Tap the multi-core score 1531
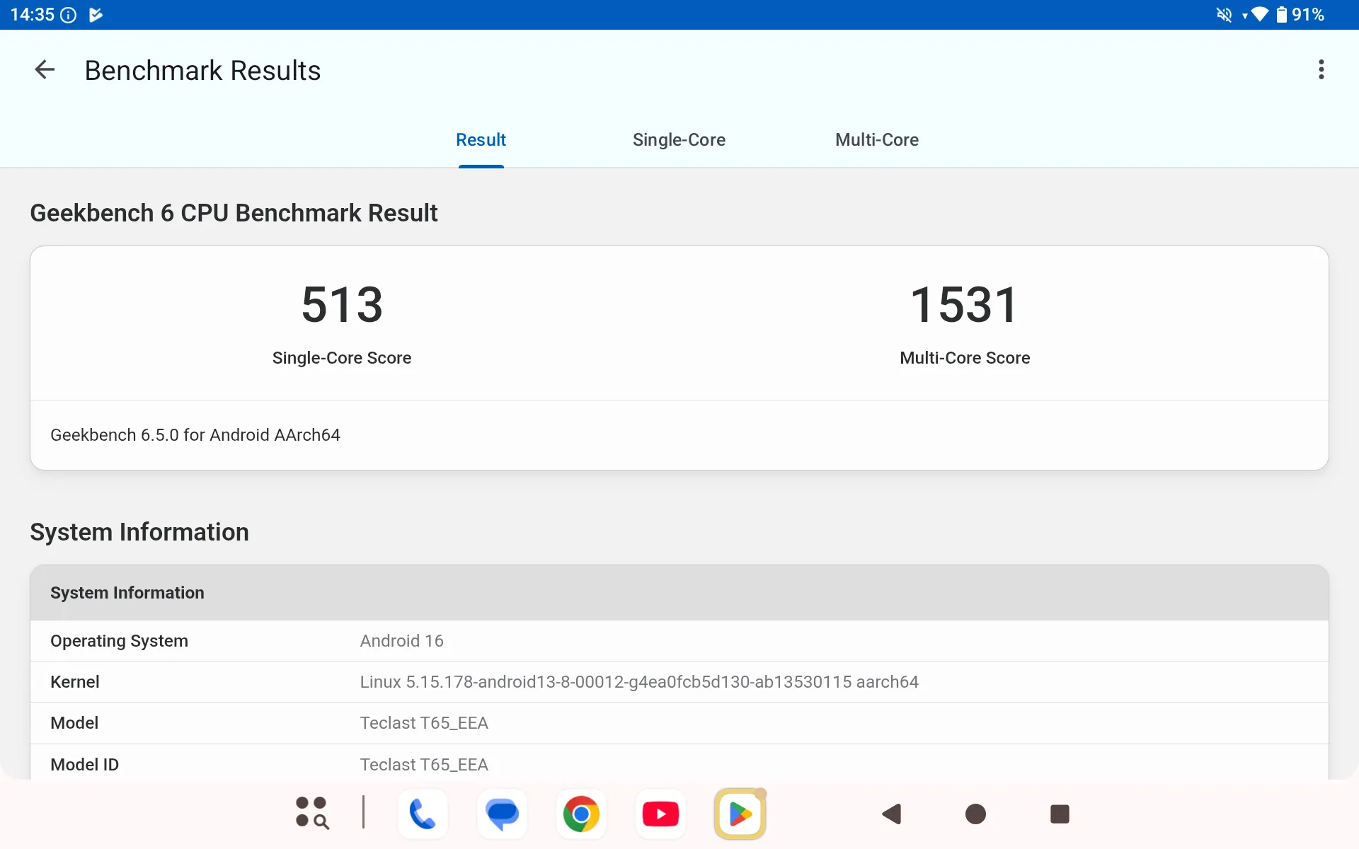1359x849 pixels. pyautogui.click(x=964, y=306)
